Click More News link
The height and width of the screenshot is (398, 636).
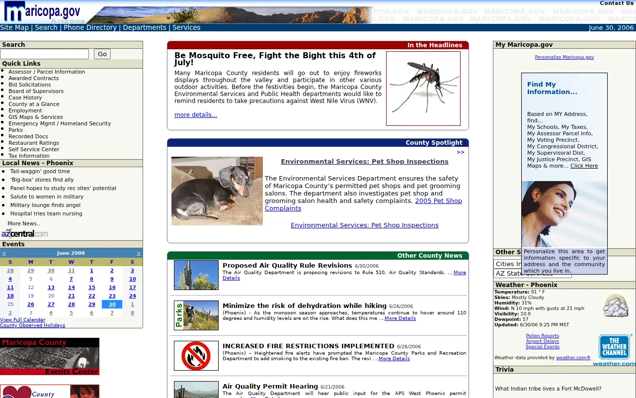[x=23, y=223]
